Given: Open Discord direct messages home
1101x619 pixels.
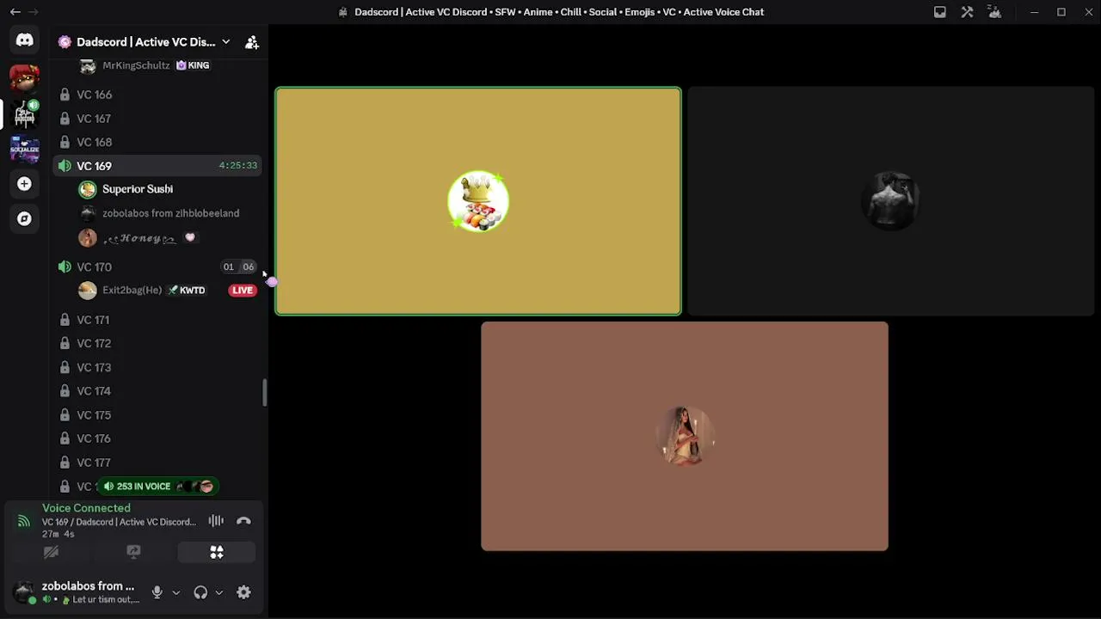Looking at the screenshot, I should (24, 40).
